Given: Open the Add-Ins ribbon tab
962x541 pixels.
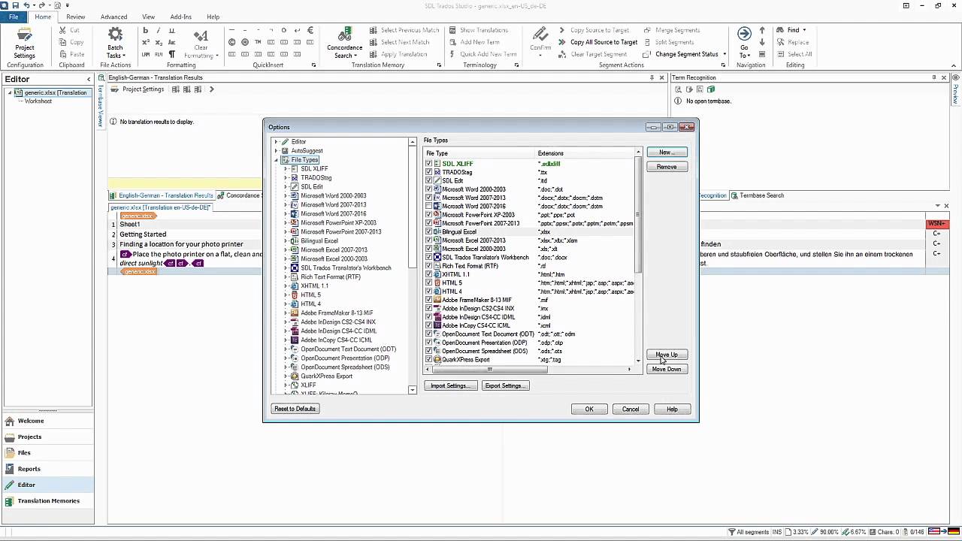Looking at the screenshot, I should 181,17.
